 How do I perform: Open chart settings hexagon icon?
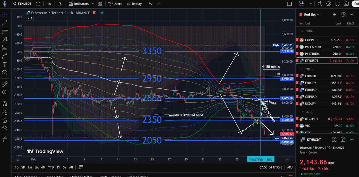pyautogui.click(x=329, y=4)
